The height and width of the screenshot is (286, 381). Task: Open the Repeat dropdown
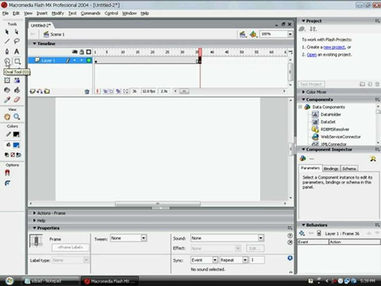[245, 260]
